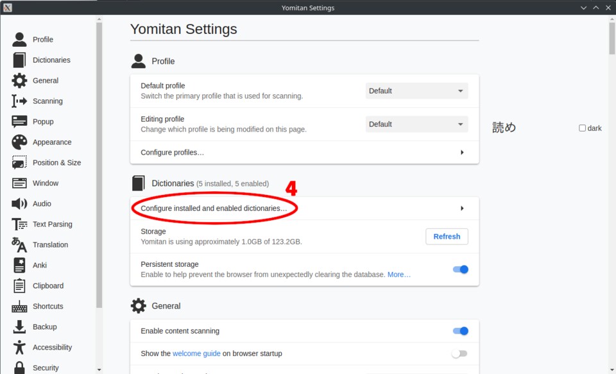Open the Editing profile dropdown
Viewport: 616px width, 374px height.
pyautogui.click(x=416, y=124)
